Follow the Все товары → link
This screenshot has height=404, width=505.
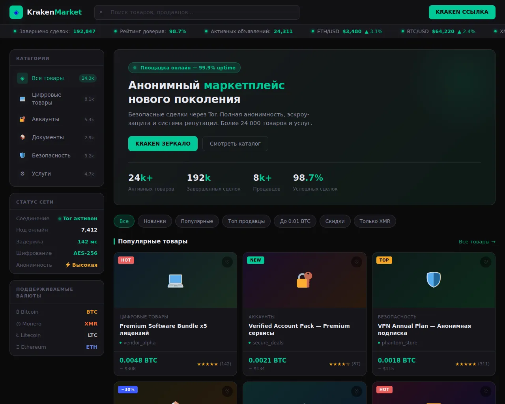pos(477,241)
